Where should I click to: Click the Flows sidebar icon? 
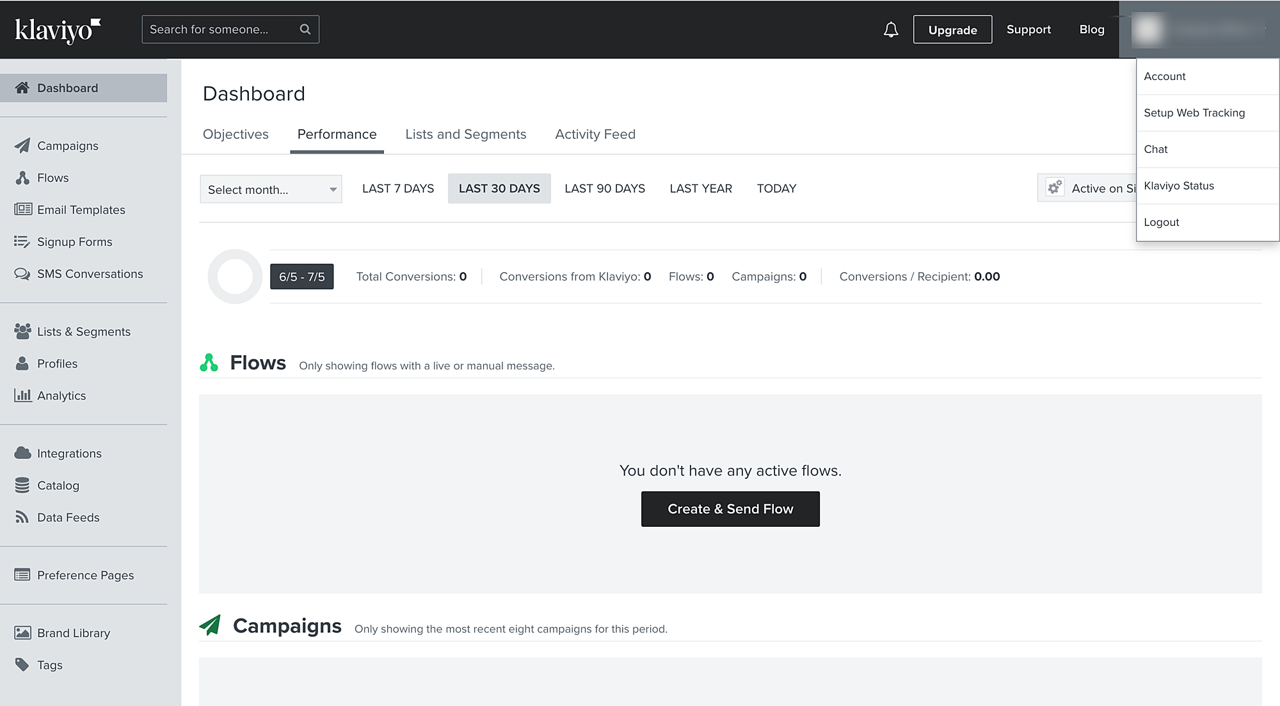click(22, 178)
